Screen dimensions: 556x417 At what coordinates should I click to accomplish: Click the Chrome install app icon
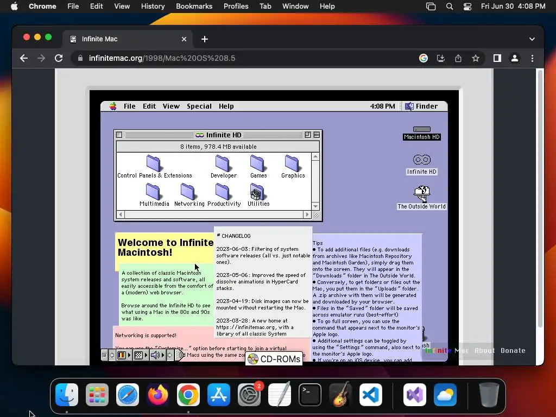click(441, 58)
